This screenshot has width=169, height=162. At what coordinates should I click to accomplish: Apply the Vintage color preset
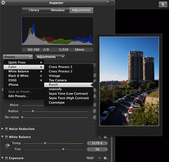(x=69, y=76)
